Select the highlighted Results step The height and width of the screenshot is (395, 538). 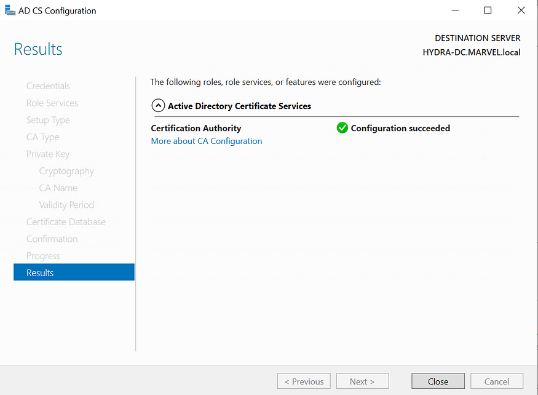coord(39,272)
